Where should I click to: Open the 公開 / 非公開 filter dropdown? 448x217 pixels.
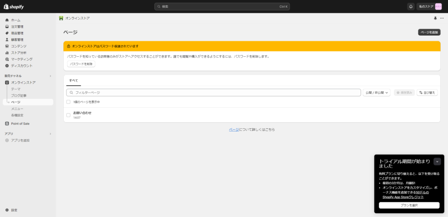[377, 93]
